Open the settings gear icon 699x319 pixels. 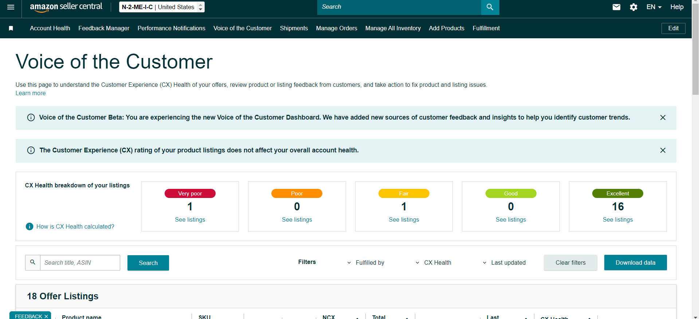coord(633,7)
